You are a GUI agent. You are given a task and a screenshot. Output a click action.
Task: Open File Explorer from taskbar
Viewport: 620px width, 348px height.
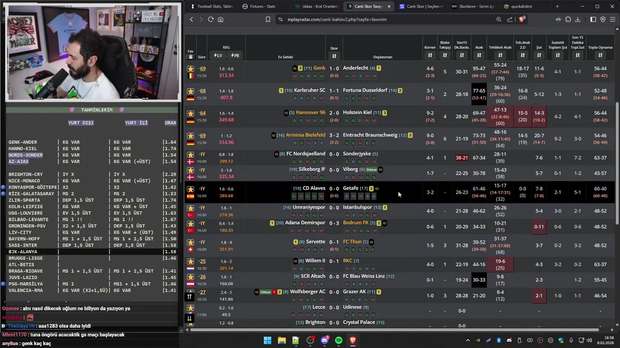pyautogui.click(x=281, y=340)
